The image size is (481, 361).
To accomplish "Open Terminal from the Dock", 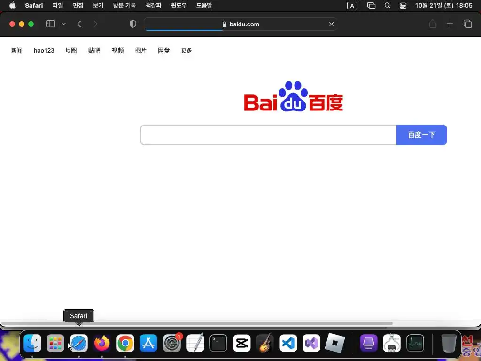I will [x=218, y=343].
